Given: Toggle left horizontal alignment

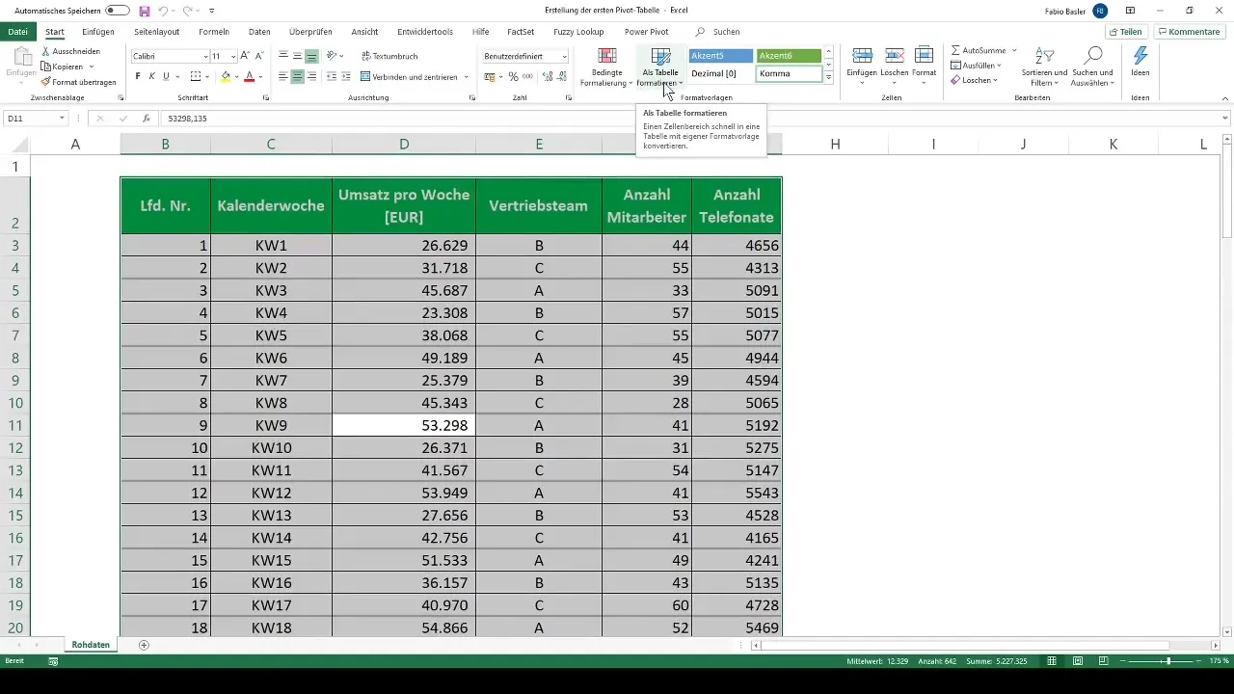Looking at the screenshot, I should pos(283,76).
